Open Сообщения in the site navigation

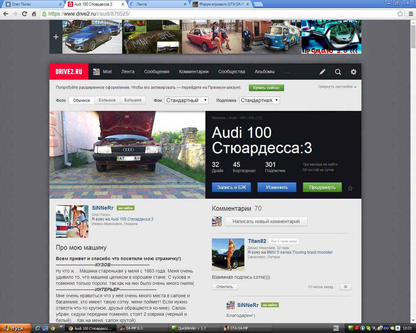156,72
